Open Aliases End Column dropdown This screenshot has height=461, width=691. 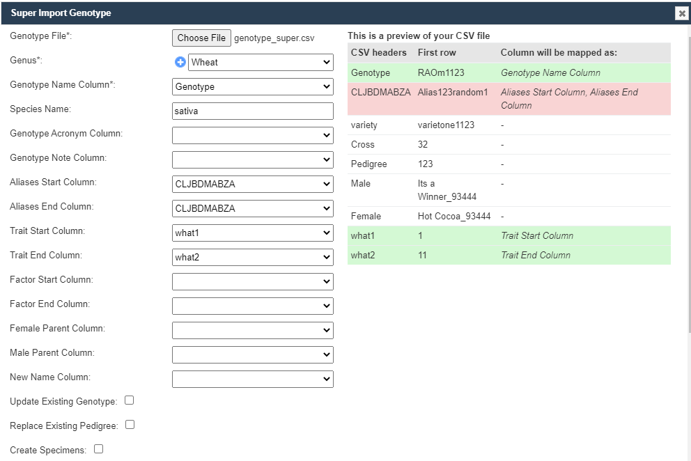click(x=252, y=208)
